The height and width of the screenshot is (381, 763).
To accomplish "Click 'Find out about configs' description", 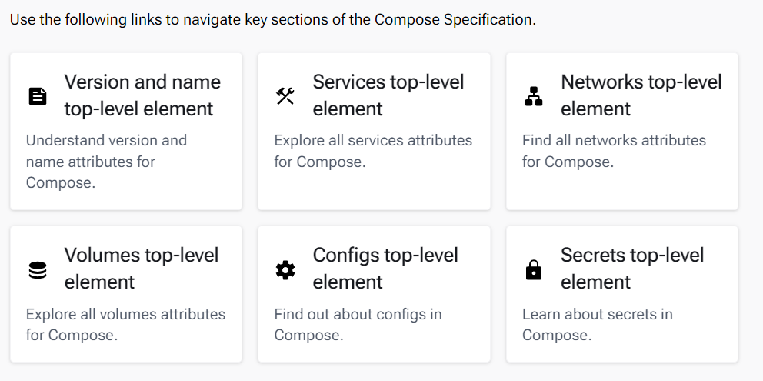I will [x=358, y=324].
